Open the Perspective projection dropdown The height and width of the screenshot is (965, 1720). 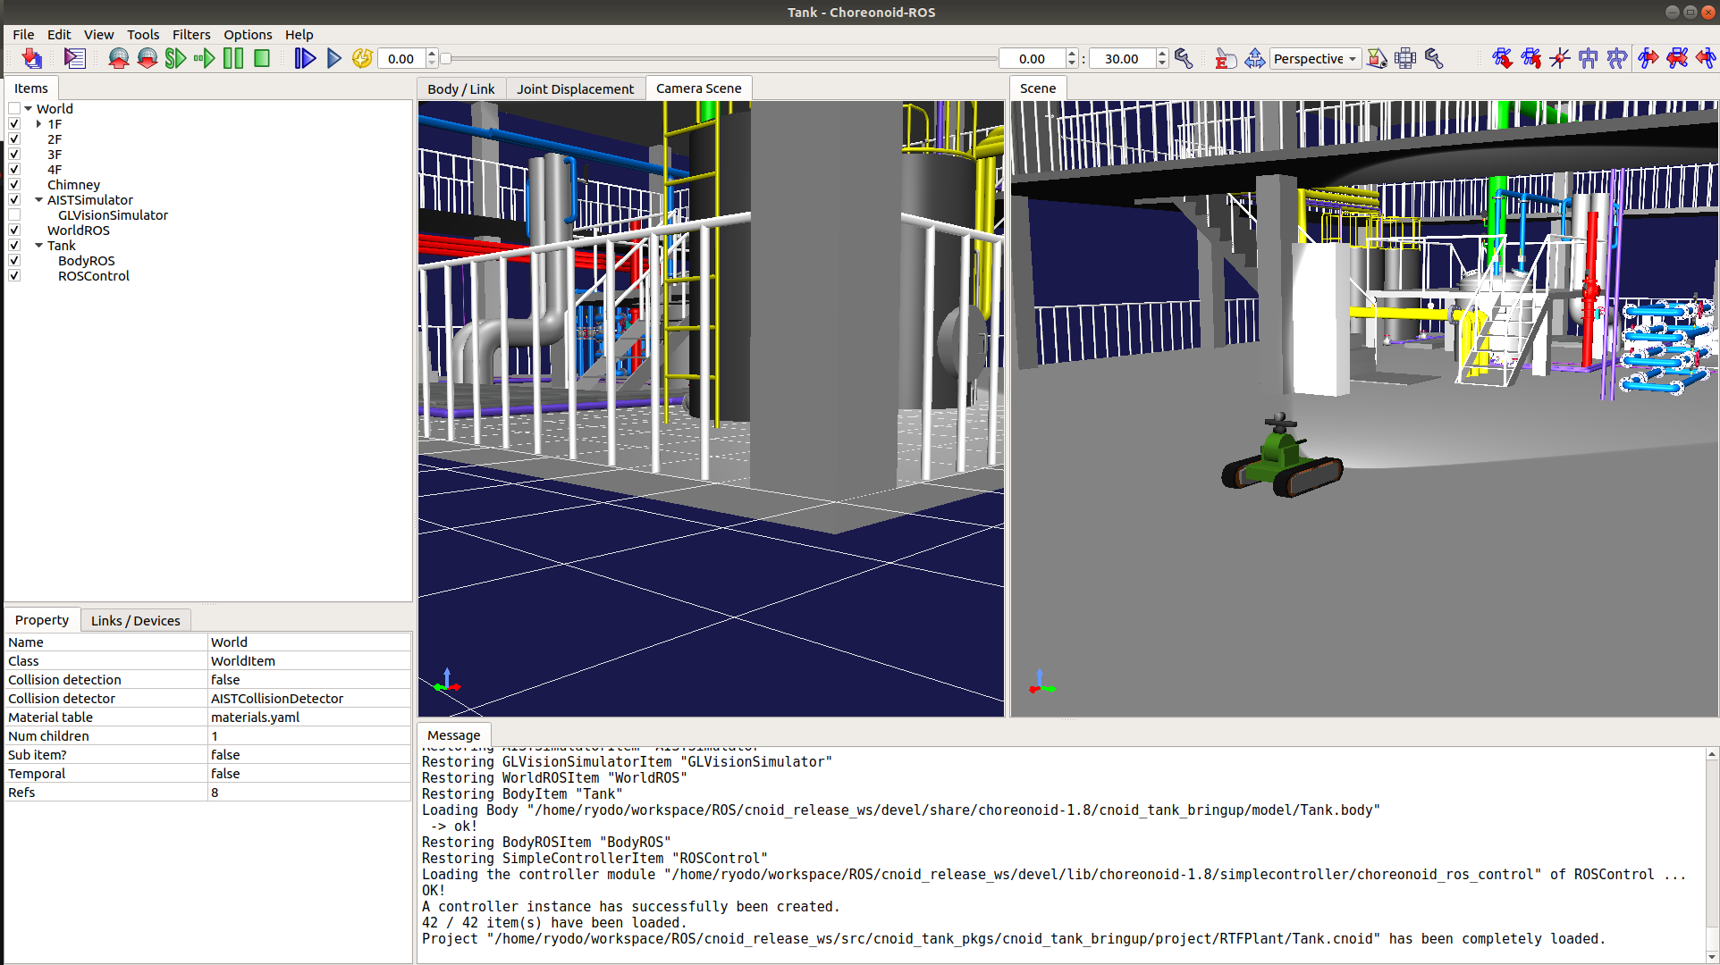tap(1315, 59)
